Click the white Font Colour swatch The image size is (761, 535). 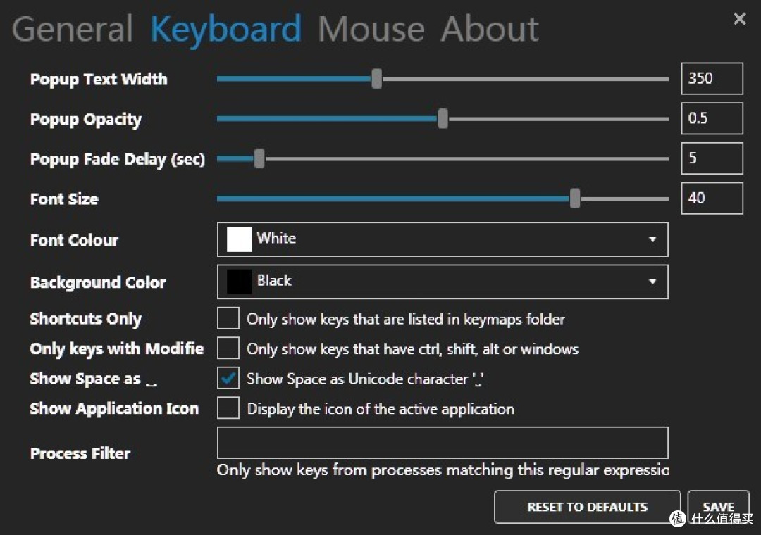point(240,239)
